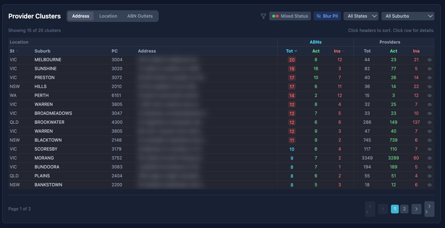Click the red ABN total badge 20

coord(292,60)
